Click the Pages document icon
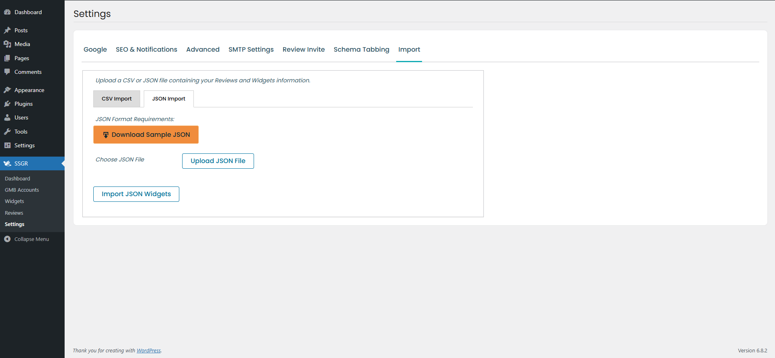 point(7,58)
